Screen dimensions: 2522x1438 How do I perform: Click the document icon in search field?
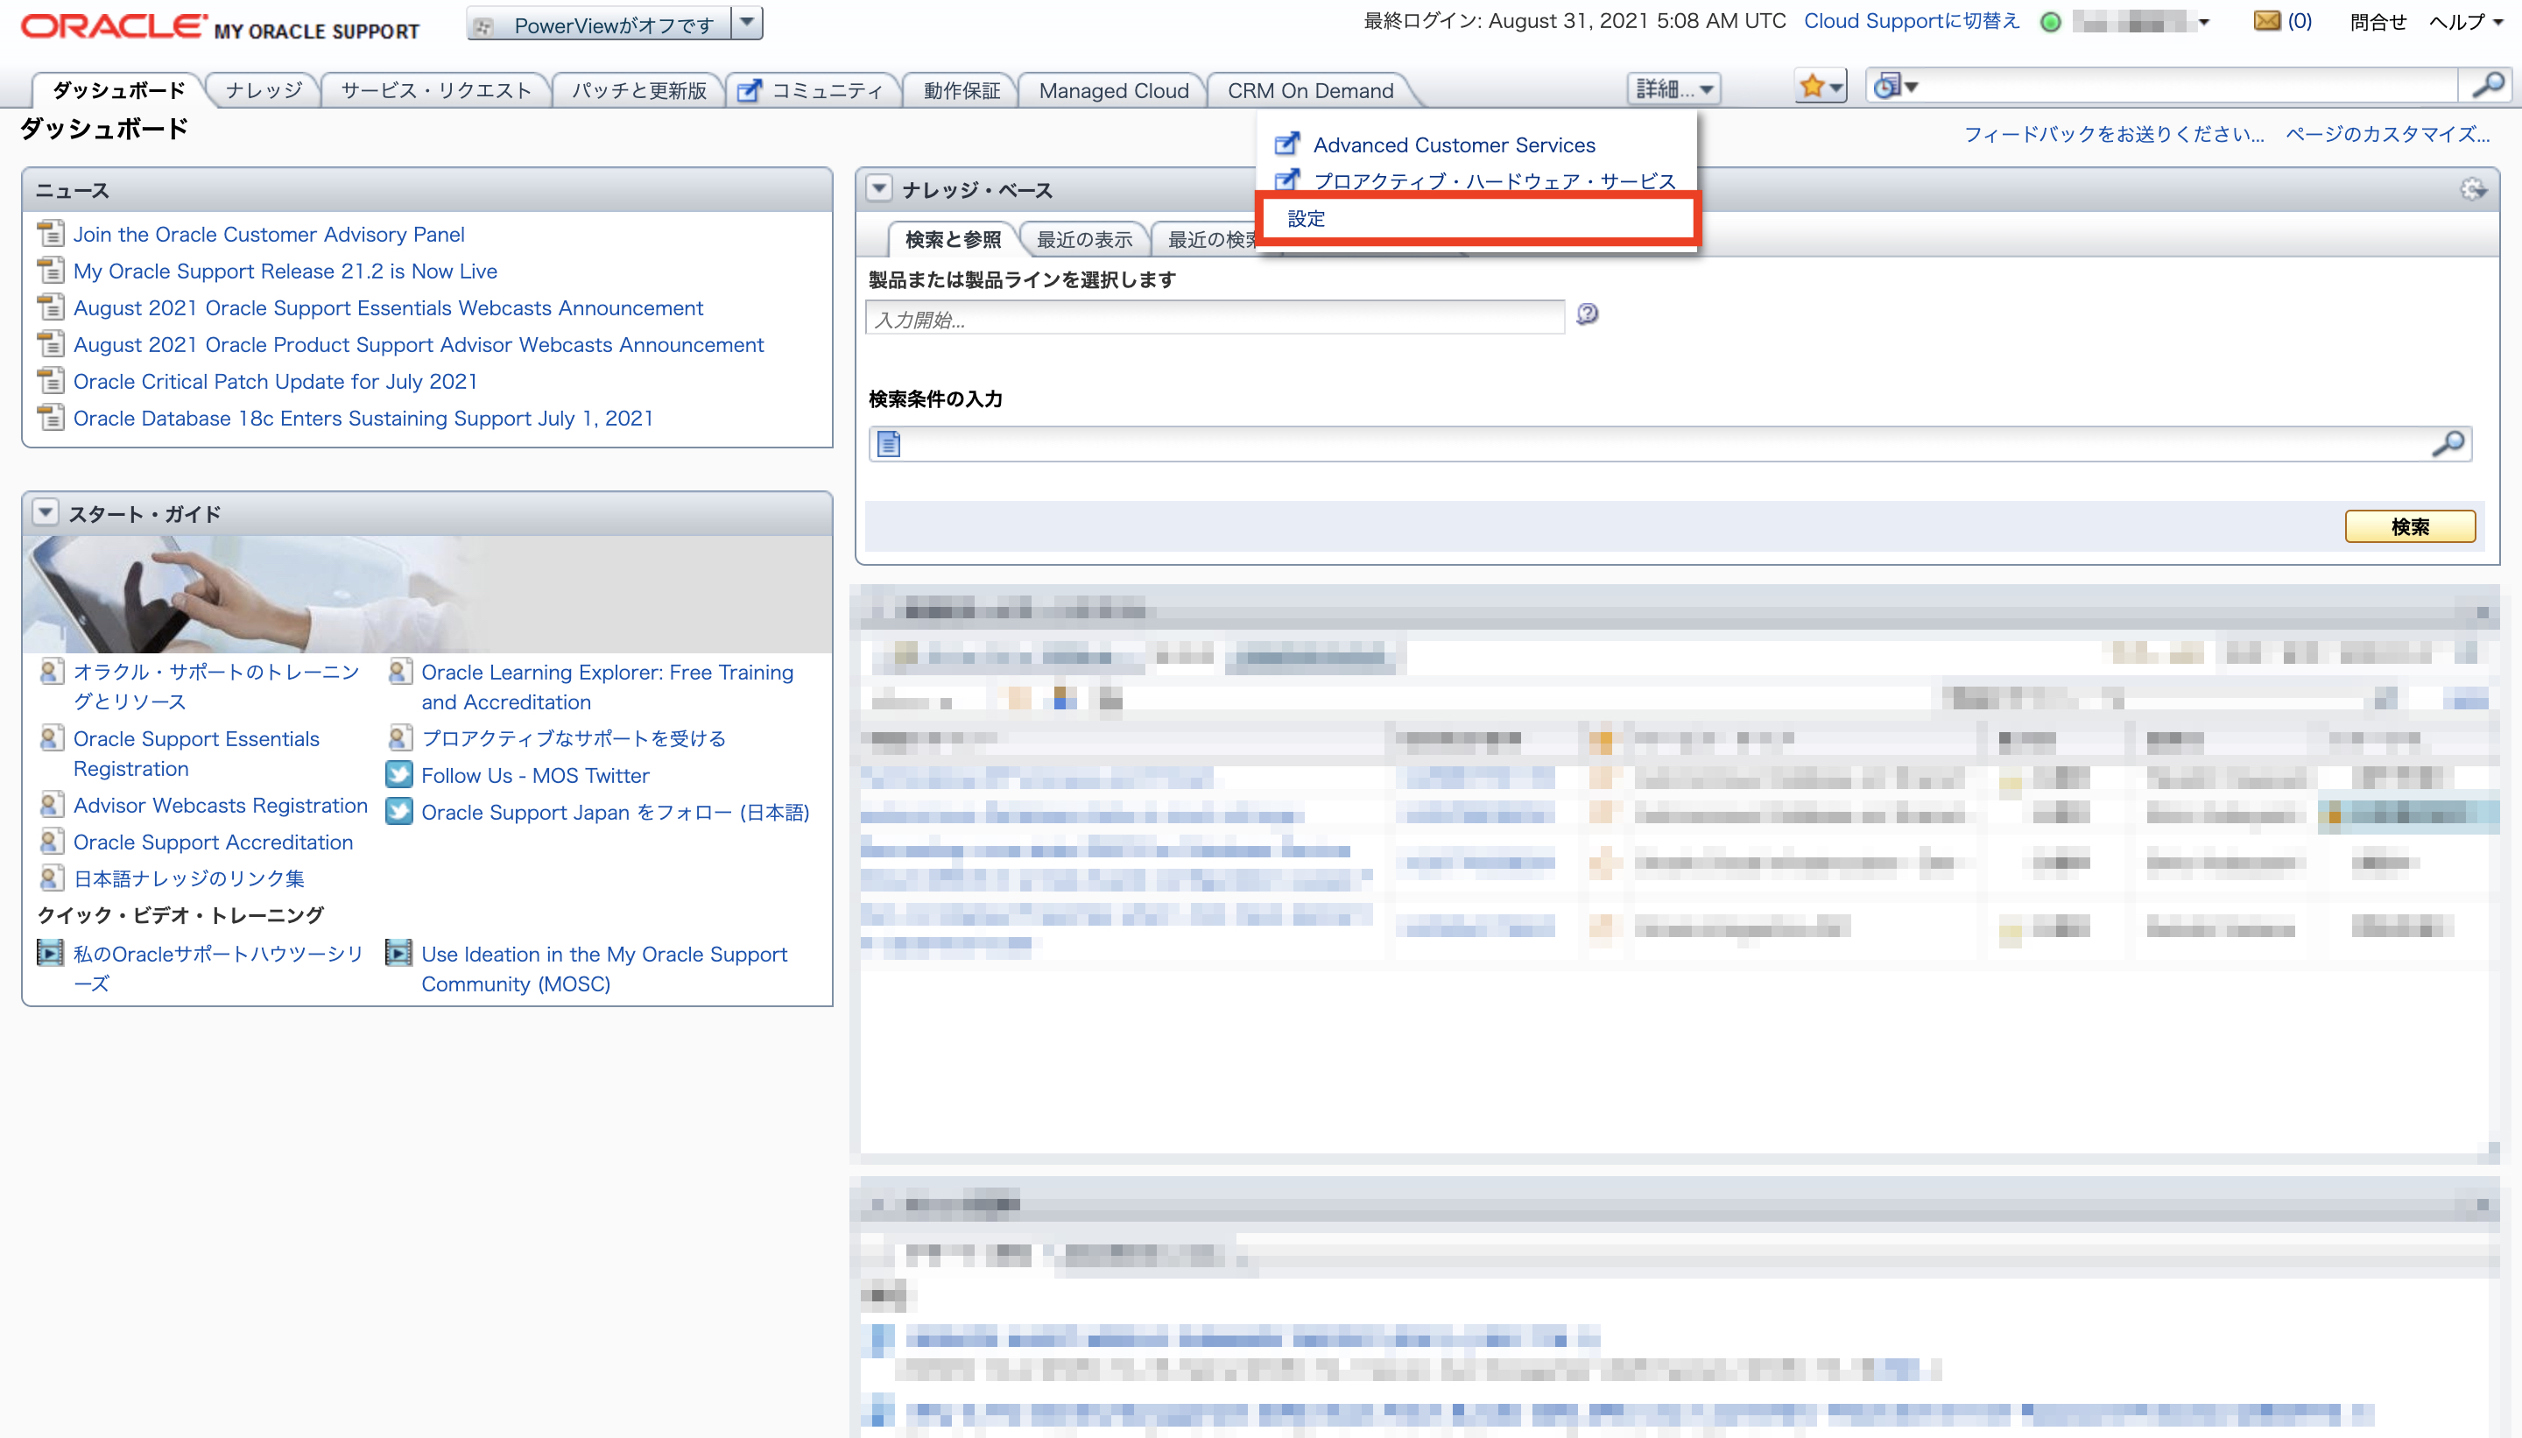tap(889, 444)
